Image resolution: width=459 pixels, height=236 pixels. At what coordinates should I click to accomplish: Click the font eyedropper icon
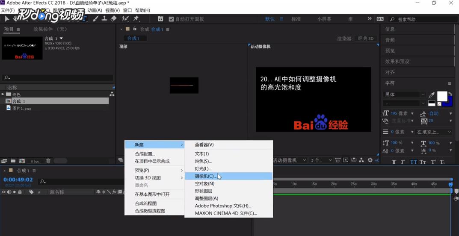coord(432,95)
